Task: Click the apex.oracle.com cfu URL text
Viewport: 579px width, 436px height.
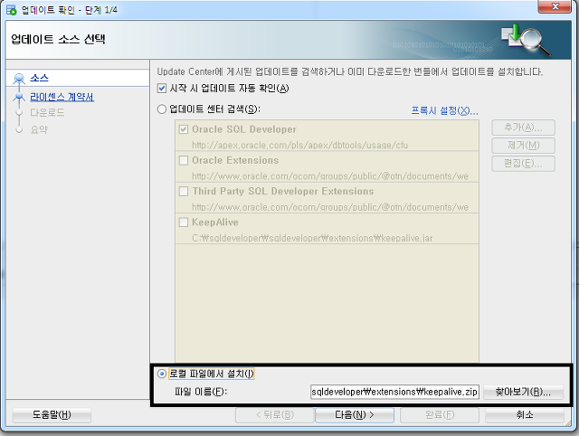Action: coord(299,145)
